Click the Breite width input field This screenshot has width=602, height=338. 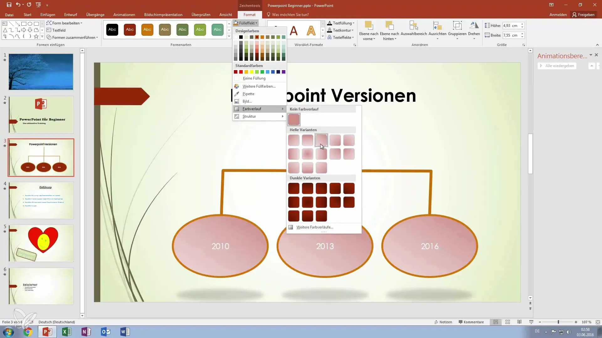pyautogui.click(x=511, y=35)
